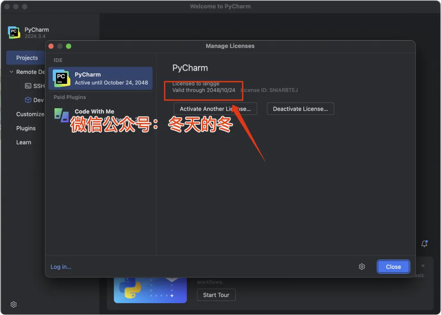Screen dimensions: 441x315
Task: Click red close button of Manage Licenses
Action: 51,46
